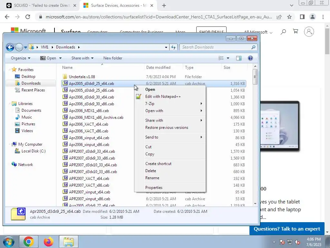Open the recent pages dropdown arrow

26,47
